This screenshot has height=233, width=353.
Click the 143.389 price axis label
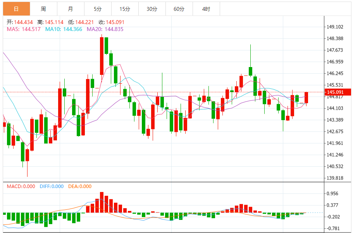335,120
